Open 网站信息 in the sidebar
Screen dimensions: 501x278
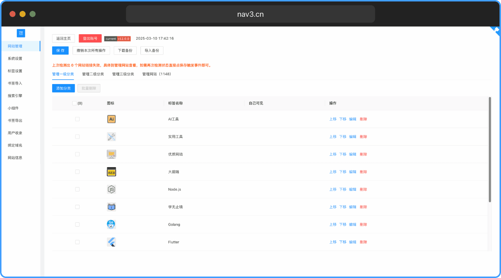click(x=20, y=158)
